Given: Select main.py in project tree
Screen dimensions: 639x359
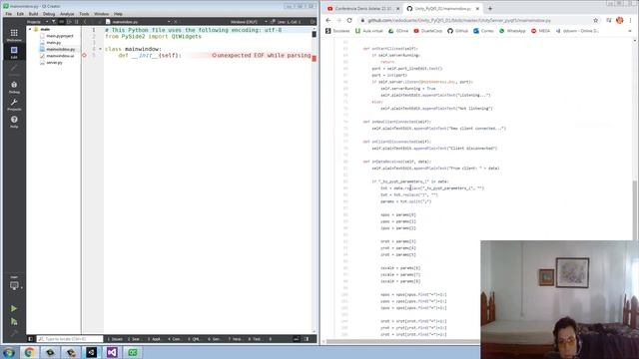Looking at the screenshot, I should (x=53, y=42).
